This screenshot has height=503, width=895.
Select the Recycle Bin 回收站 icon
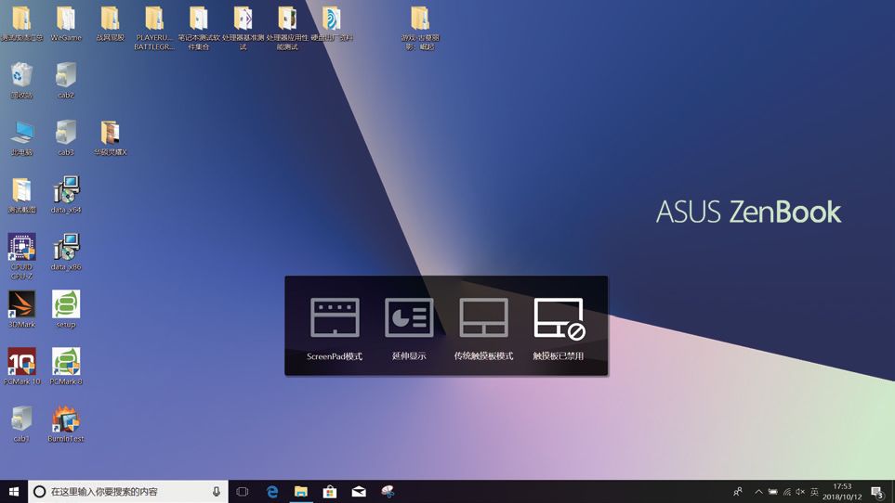(x=21, y=81)
